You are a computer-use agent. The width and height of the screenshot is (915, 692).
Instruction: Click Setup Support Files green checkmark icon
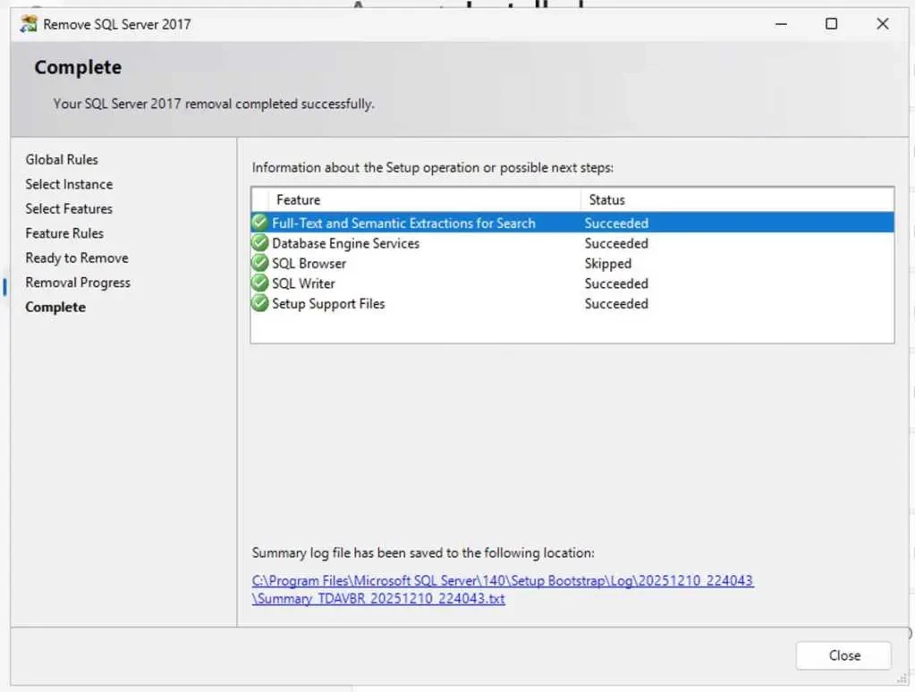click(260, 304)
